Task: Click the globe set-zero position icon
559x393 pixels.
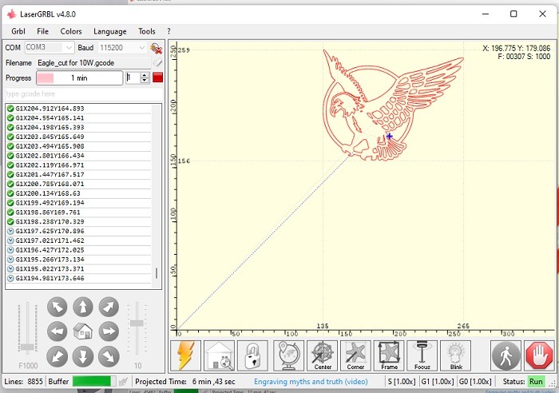Action: [x=288, y=355]
